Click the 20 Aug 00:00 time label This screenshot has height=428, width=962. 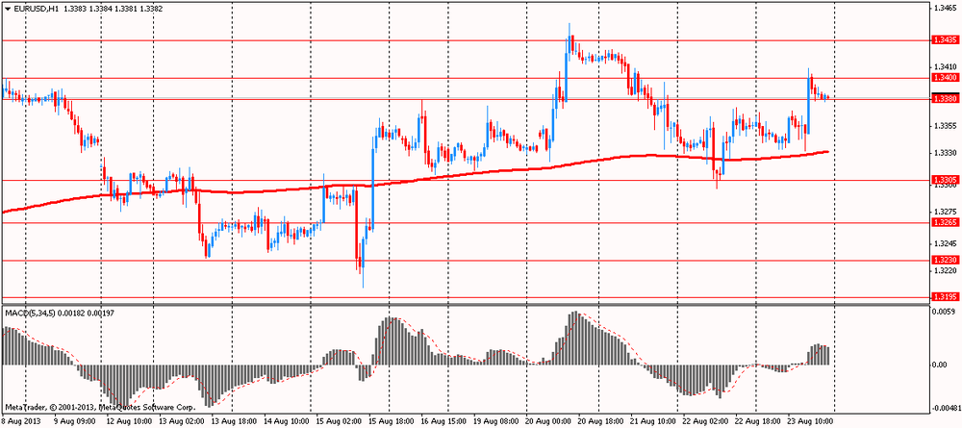coord(547,422)
